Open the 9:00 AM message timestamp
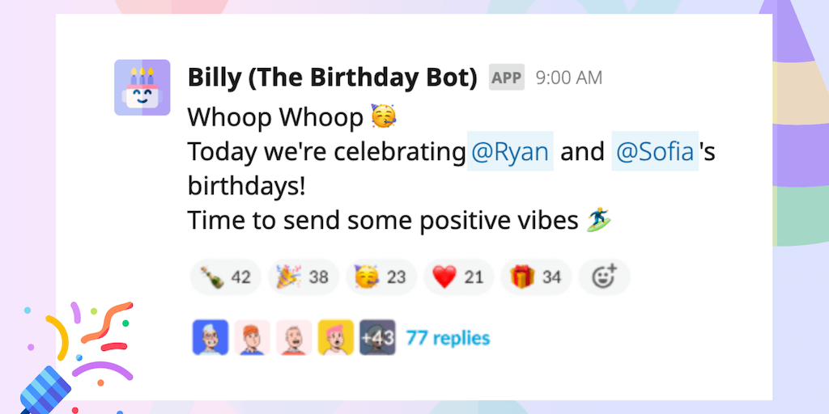Screen dimensions: 829x414 pyautogui.click(x=569, y=78)
